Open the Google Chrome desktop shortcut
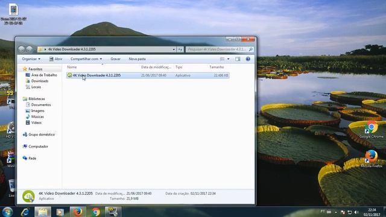Screen dimensions: 386x217 (x=372, y=130)
